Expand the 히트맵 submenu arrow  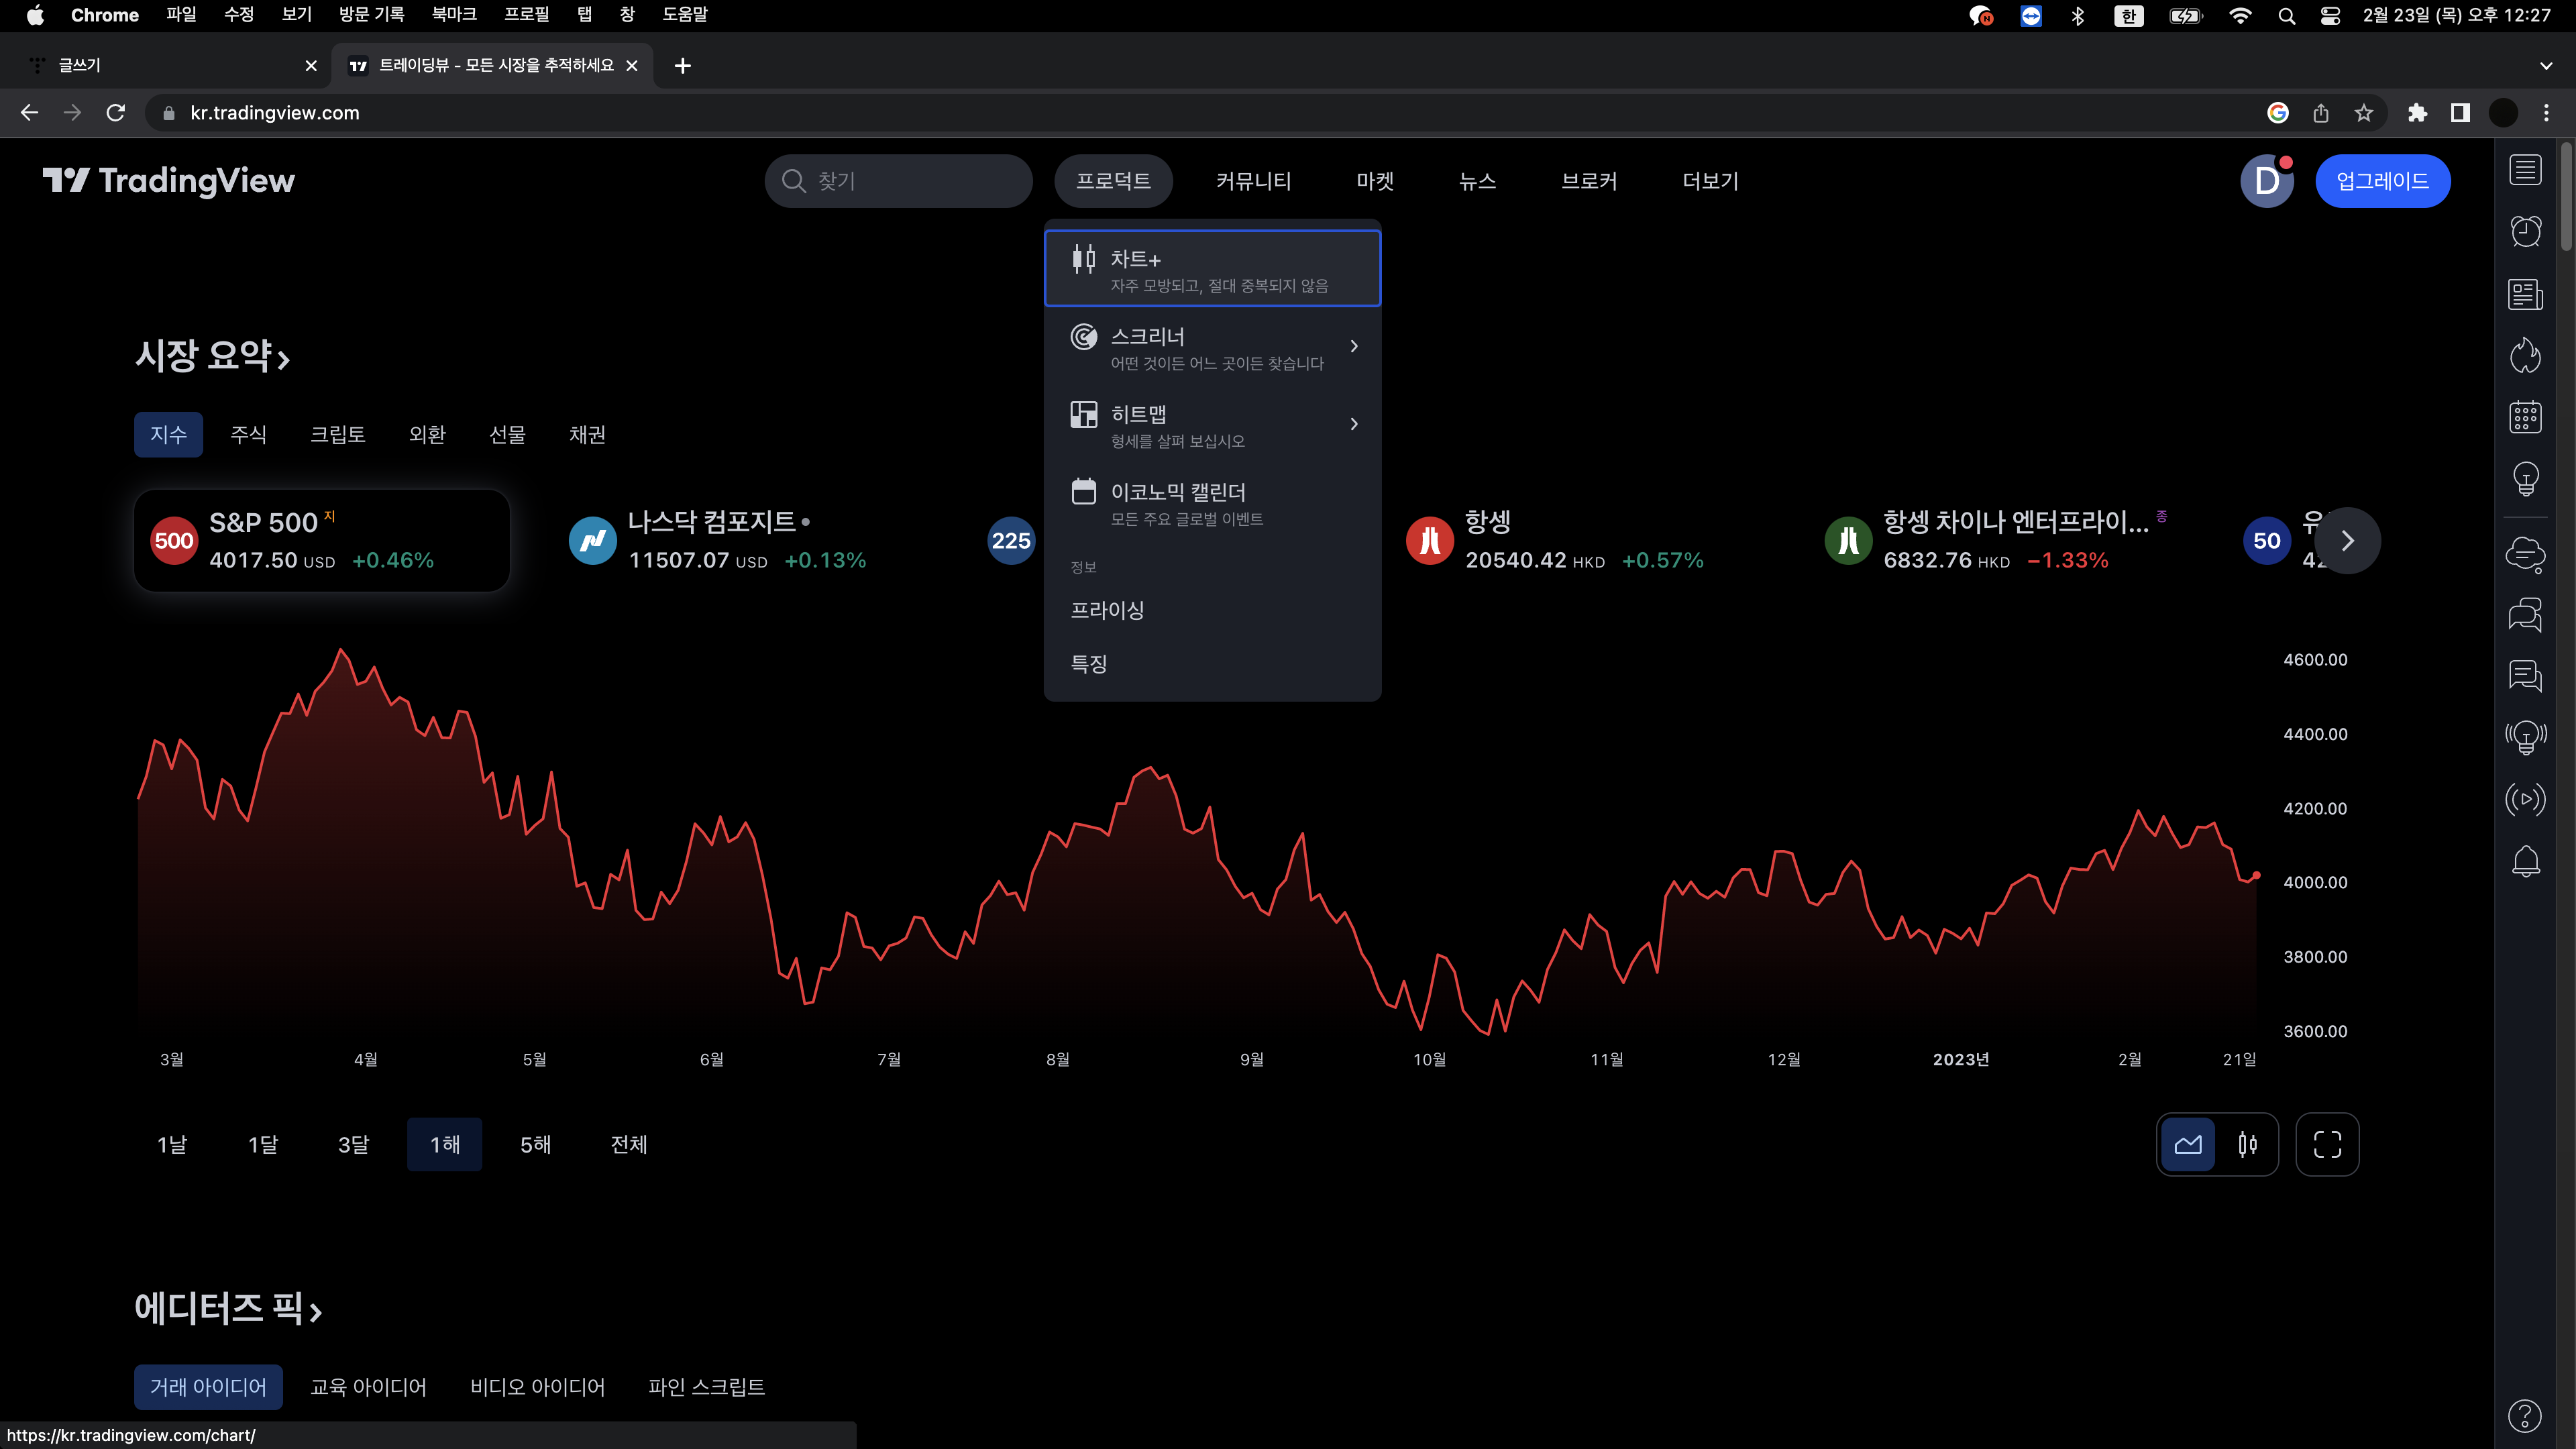[1354, 424]
